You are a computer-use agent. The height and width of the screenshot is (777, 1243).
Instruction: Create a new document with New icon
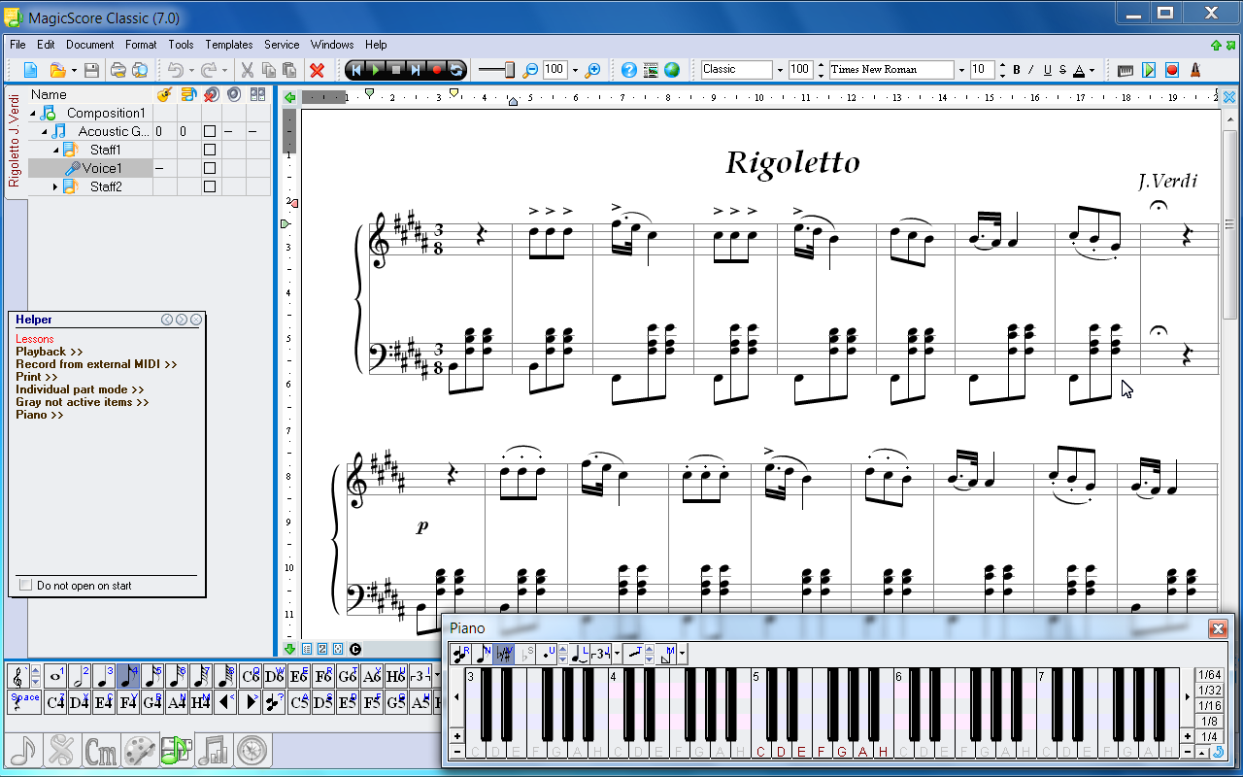30,70
